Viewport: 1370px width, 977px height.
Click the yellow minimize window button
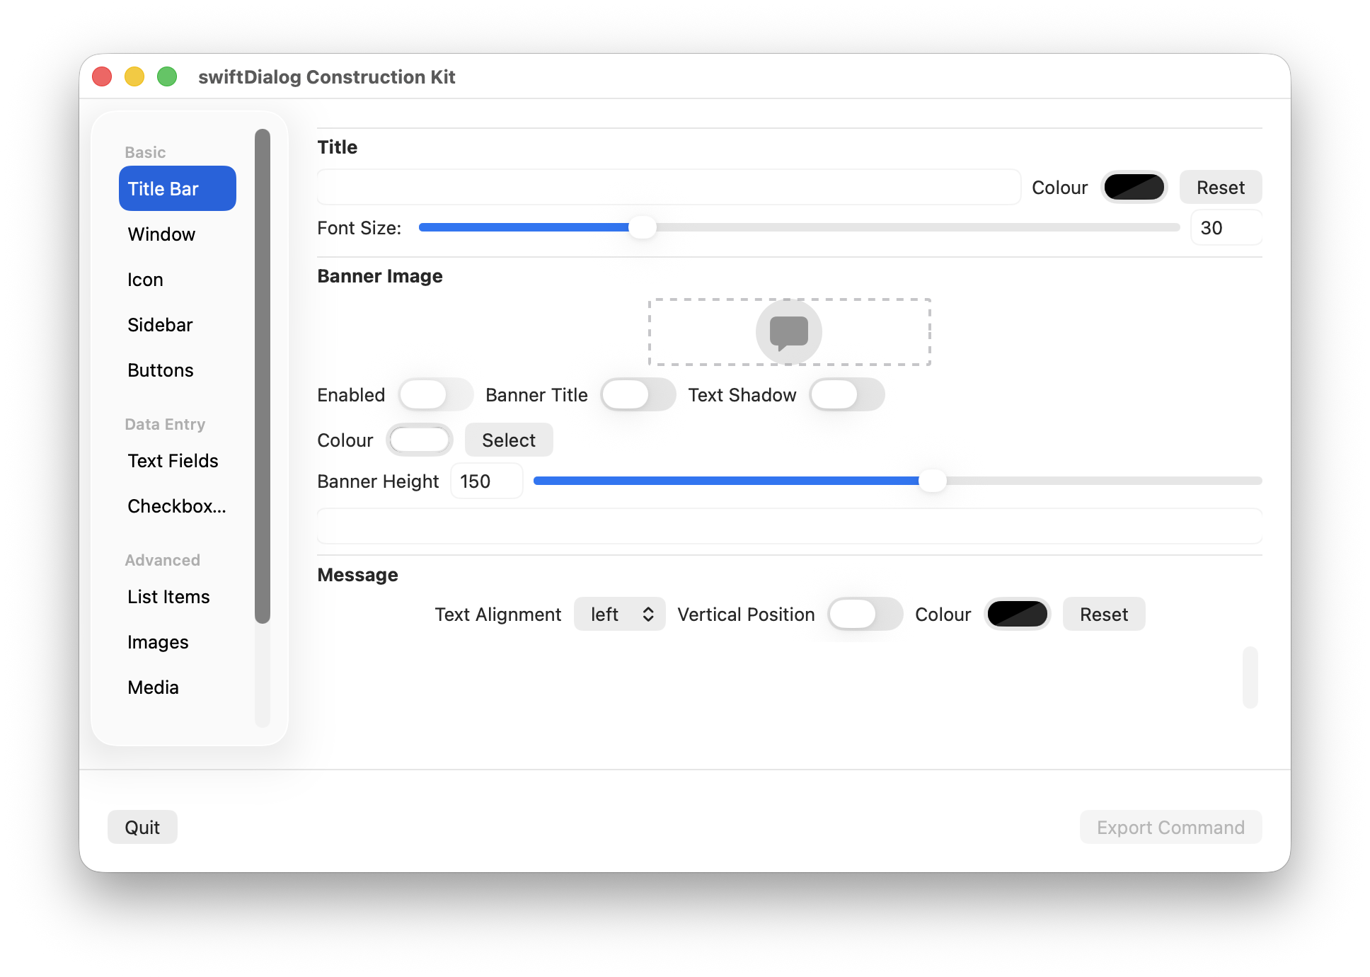click(x=134, y=76)
